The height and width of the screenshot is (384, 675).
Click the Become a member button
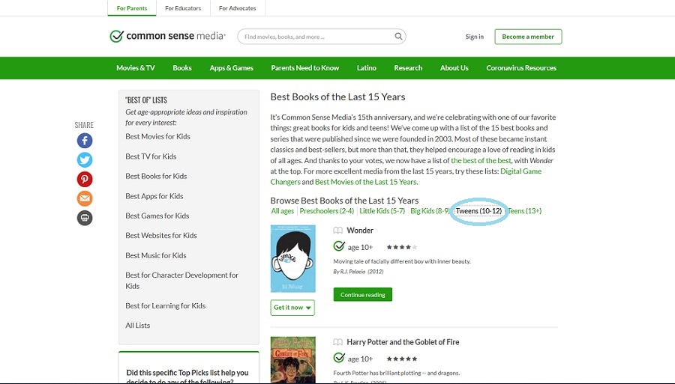click(528, 37)
